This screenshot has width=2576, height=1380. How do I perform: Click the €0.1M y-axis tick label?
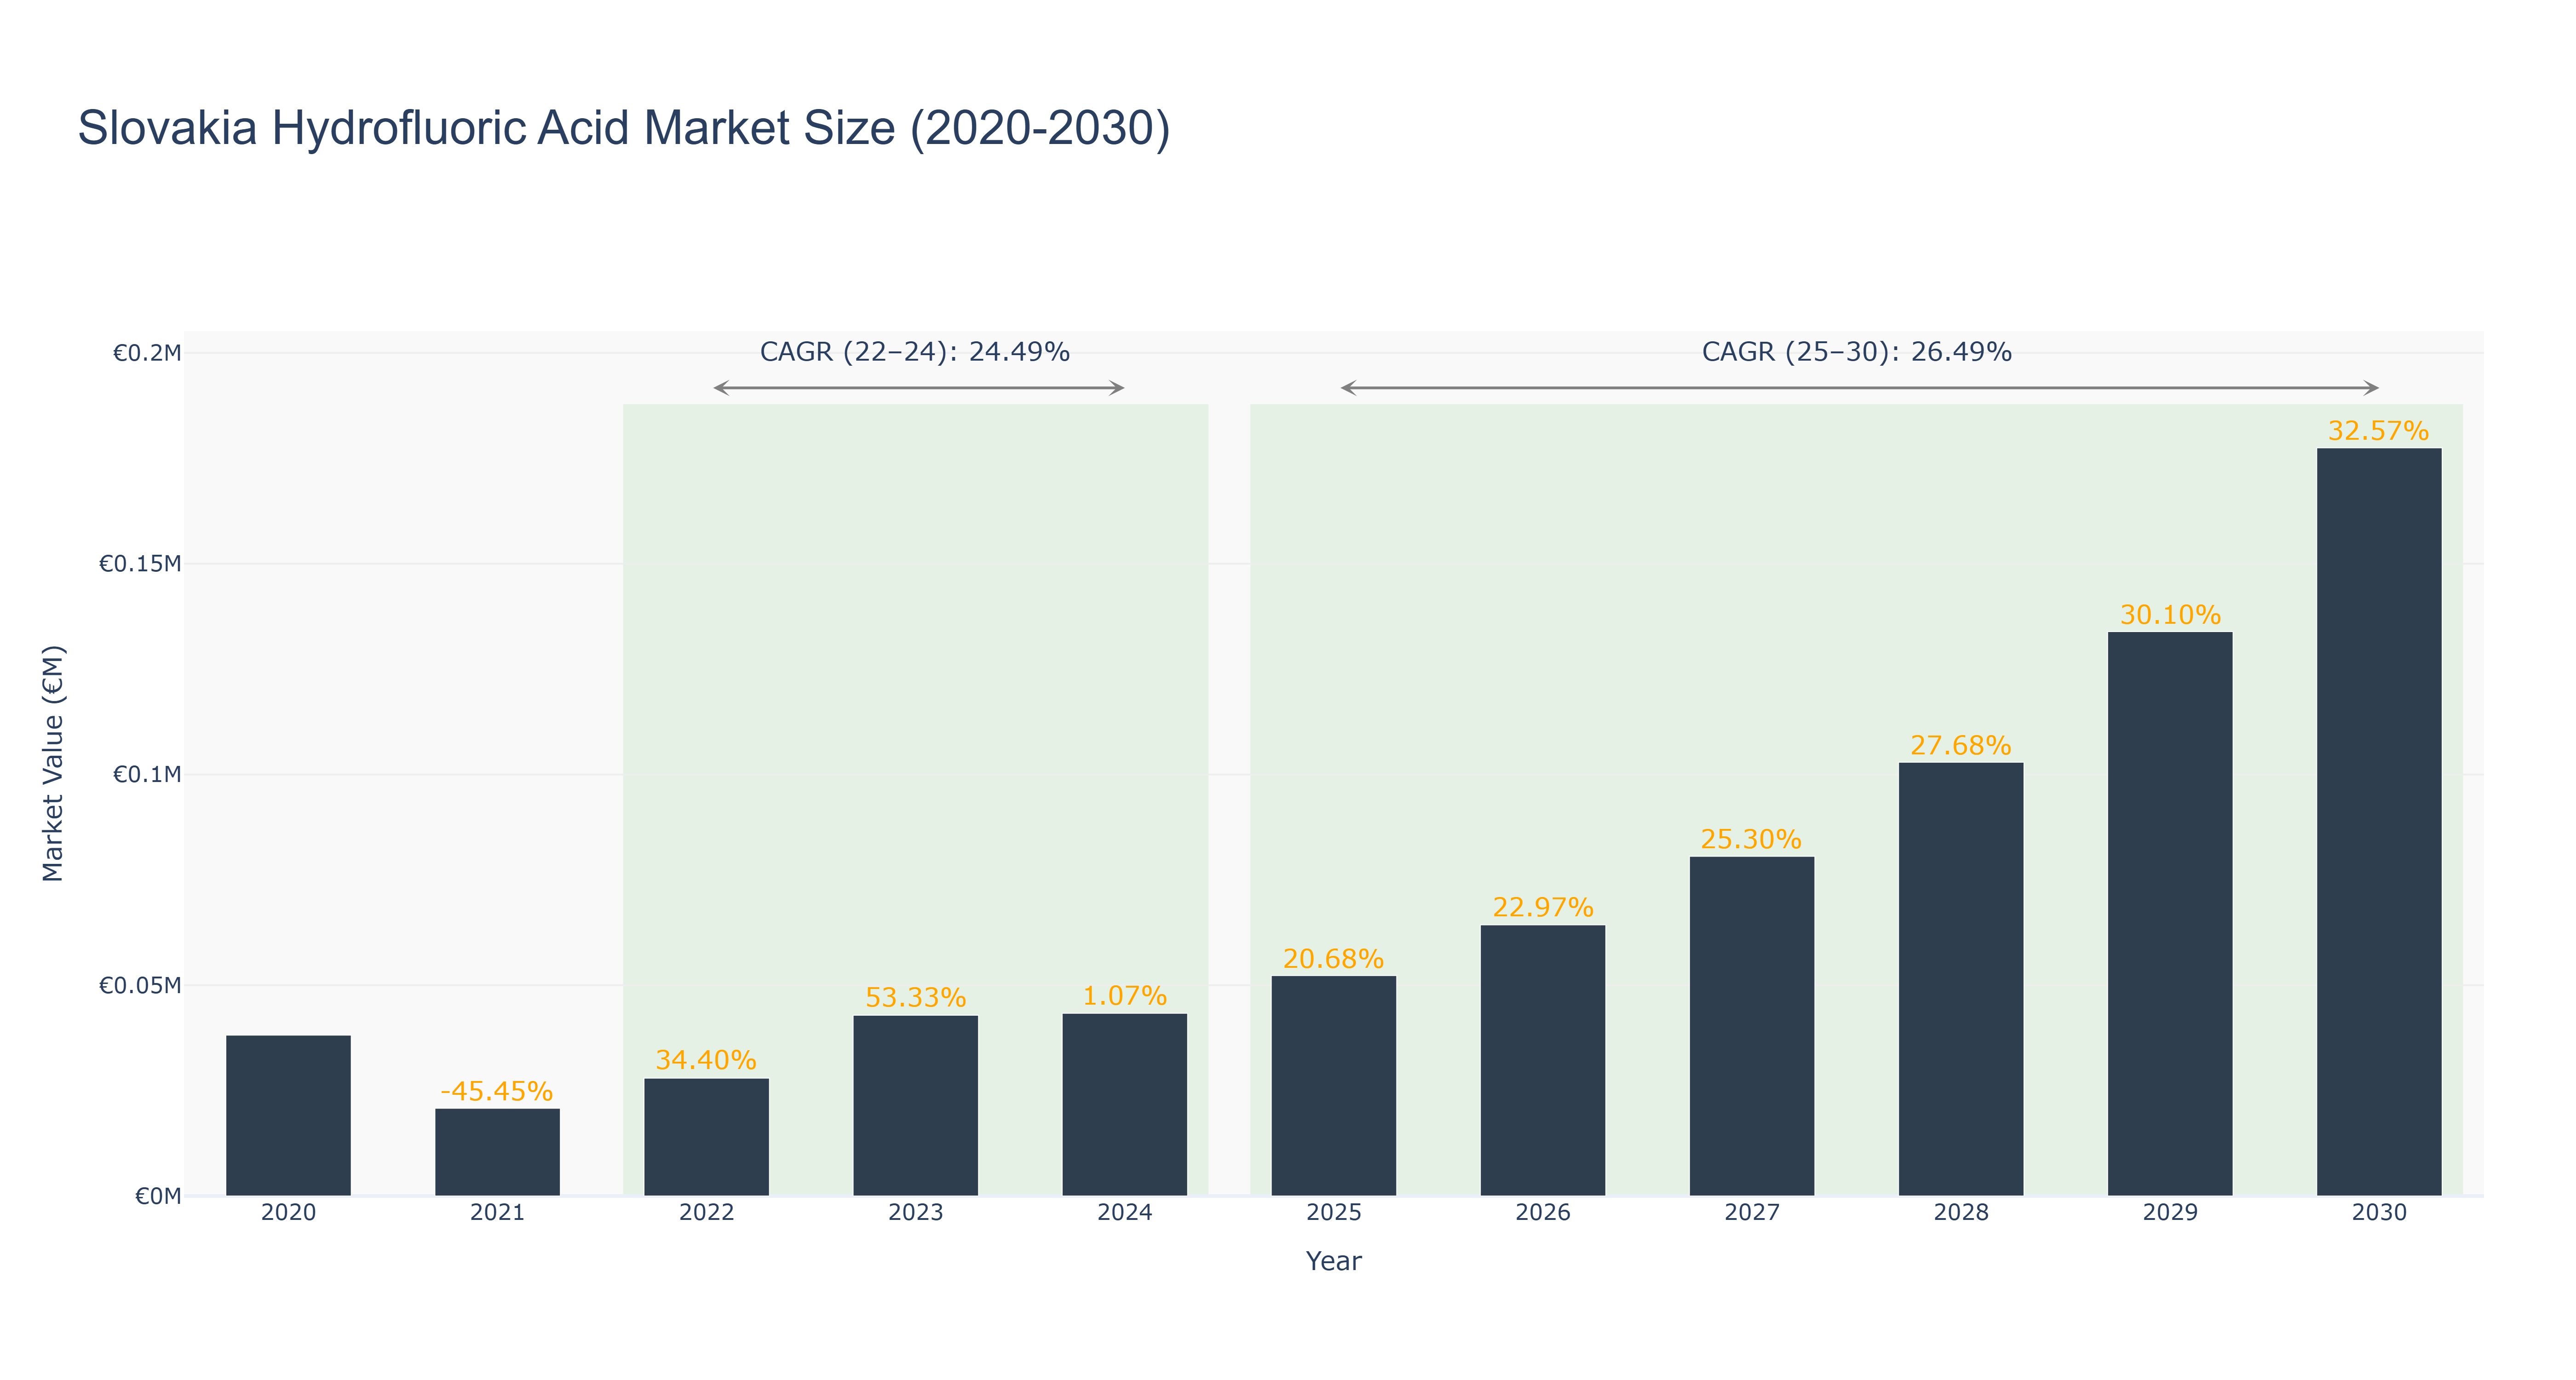(147, 775)
